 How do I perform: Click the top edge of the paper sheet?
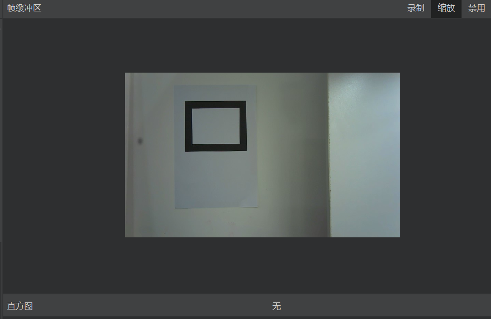tap(215, 86)
